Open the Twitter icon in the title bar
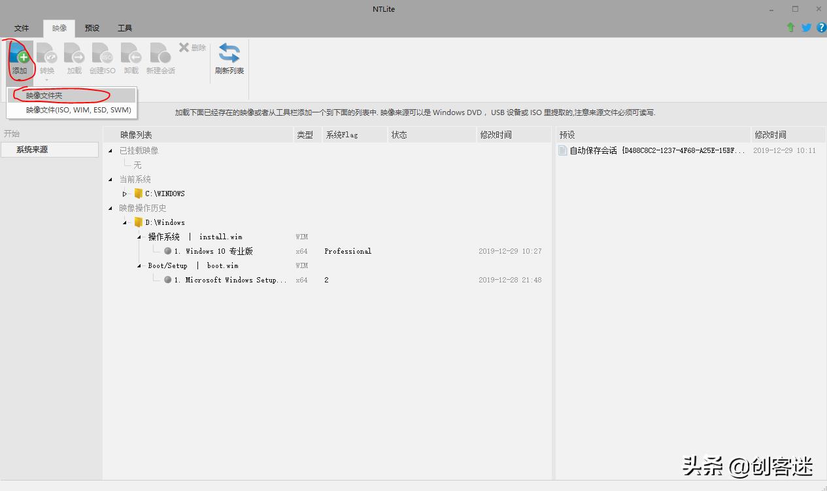 click(x=806, y=27)
